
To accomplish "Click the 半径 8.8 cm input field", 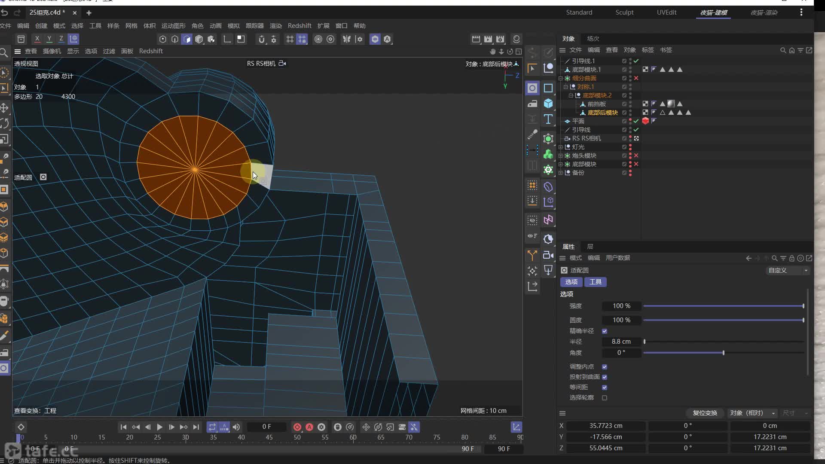I will 621,342.
